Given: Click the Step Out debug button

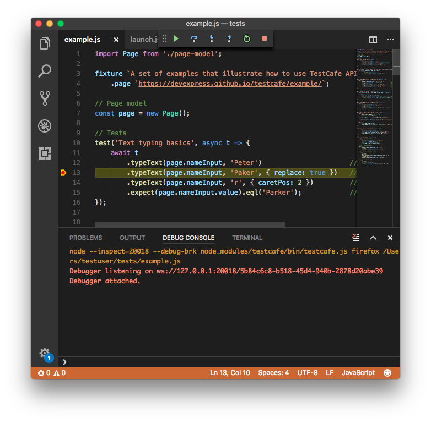Looking at the screenshot, I should point(229,39).
